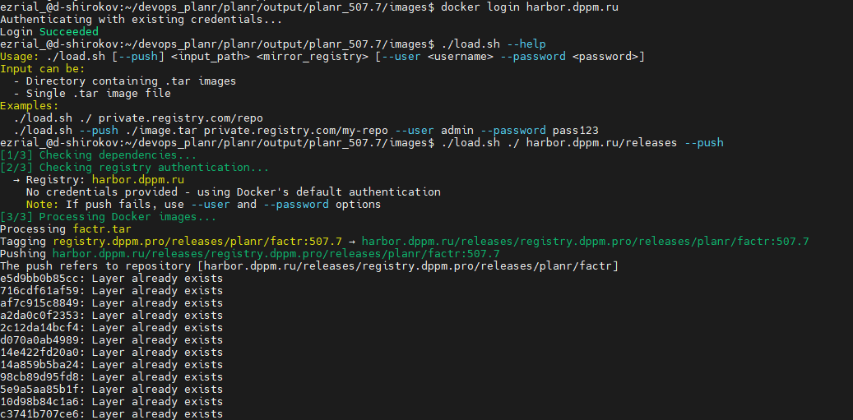This screenshot has height=420, width=853.
Task: Click '[3/3] Processing Docker images...' step line
Action: pyautogui.click(x=109, y=216)
